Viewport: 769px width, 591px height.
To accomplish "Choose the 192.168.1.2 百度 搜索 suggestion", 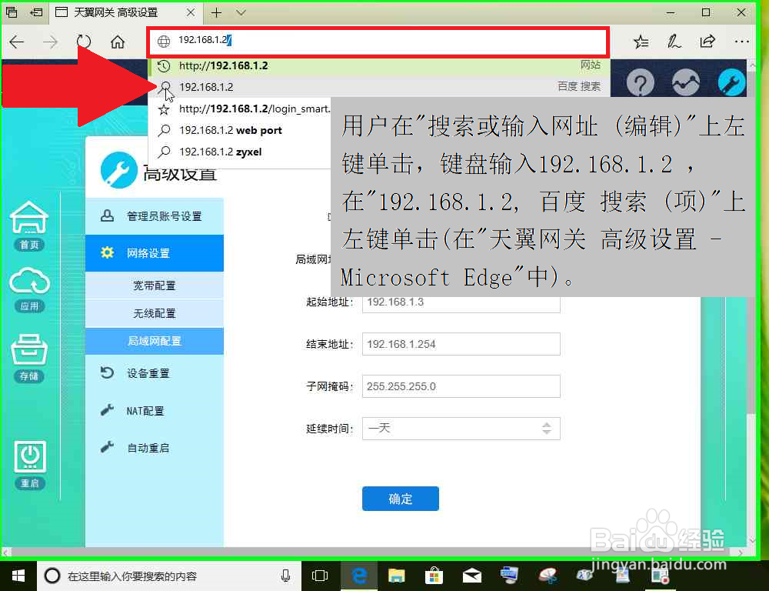I will point(379,87).
